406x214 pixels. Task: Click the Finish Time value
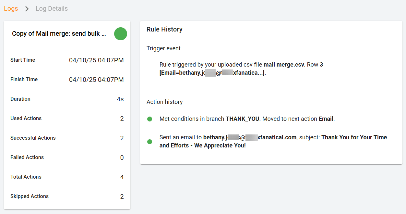96,80
